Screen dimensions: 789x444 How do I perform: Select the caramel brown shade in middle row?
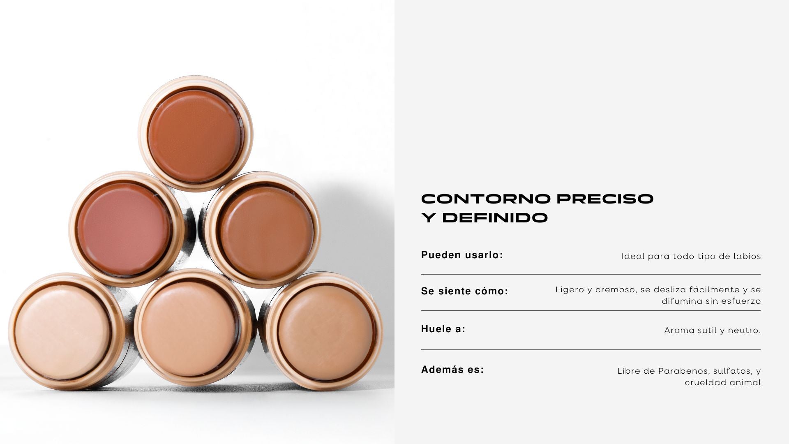click(x=265, y=233)
